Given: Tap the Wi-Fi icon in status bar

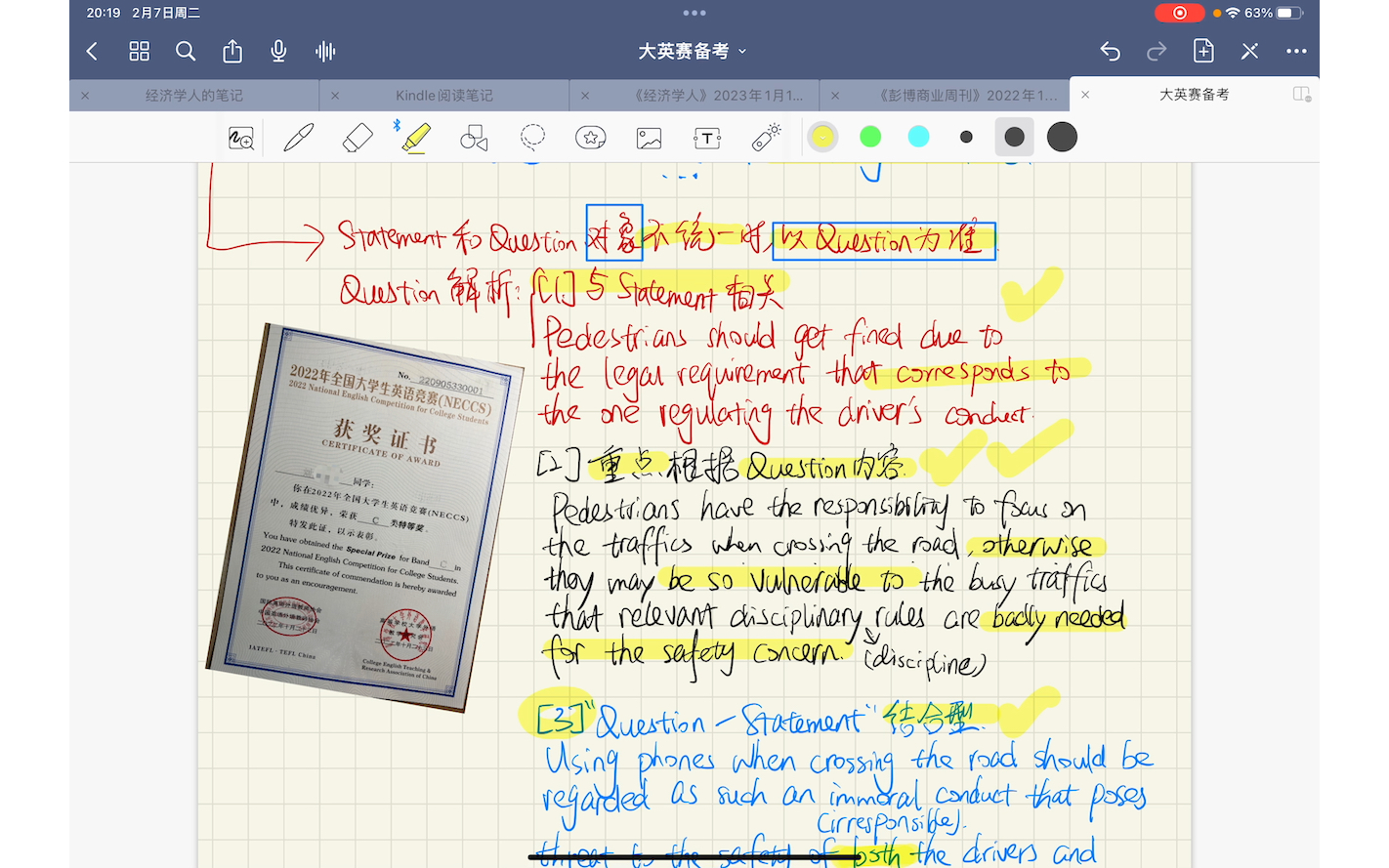Looking at the screenshot, I should tap(1233, 13).
